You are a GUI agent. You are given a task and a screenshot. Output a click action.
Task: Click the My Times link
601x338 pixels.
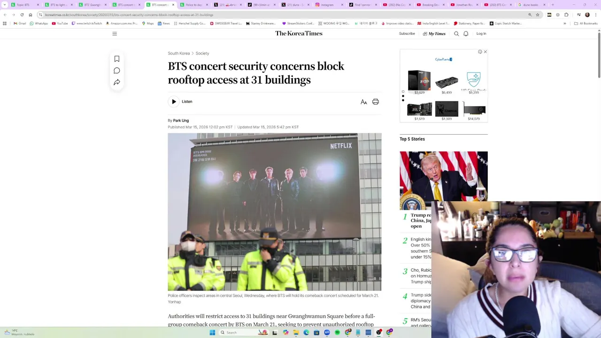tap(434, 34)
